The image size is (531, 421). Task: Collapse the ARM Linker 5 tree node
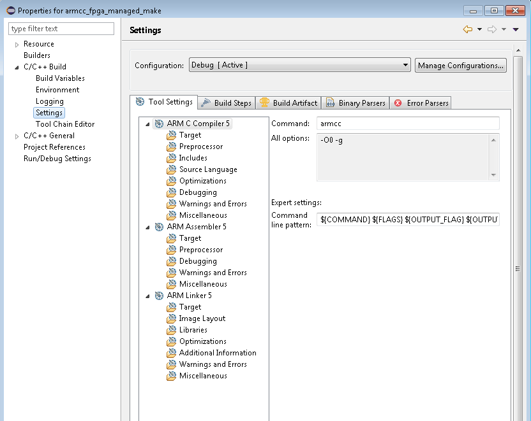(148, 296)
